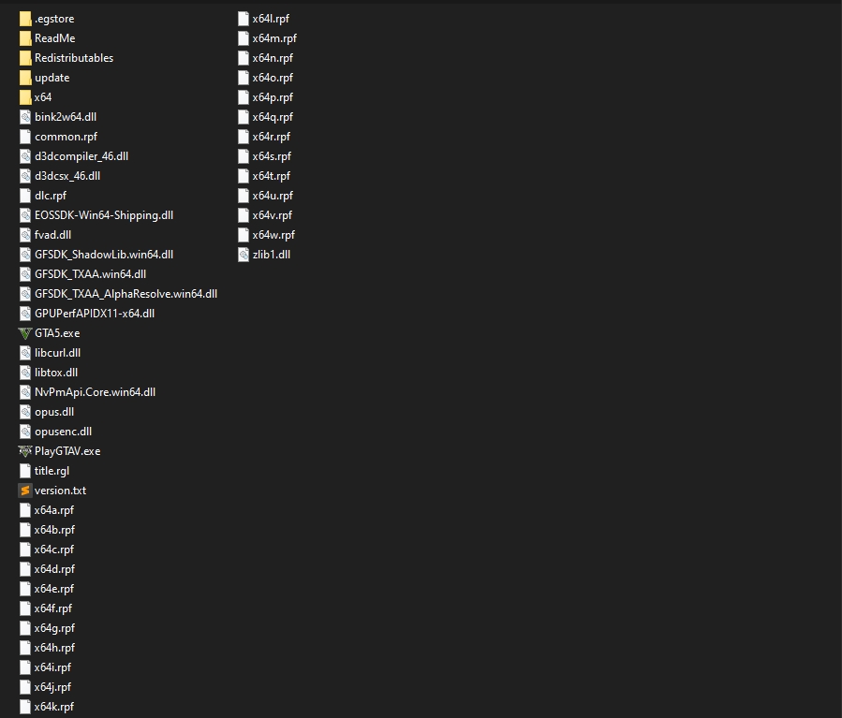This screenshot has height=718, width=842.
Task: Select the file name x64d.rpf
Action: (54, 569)
